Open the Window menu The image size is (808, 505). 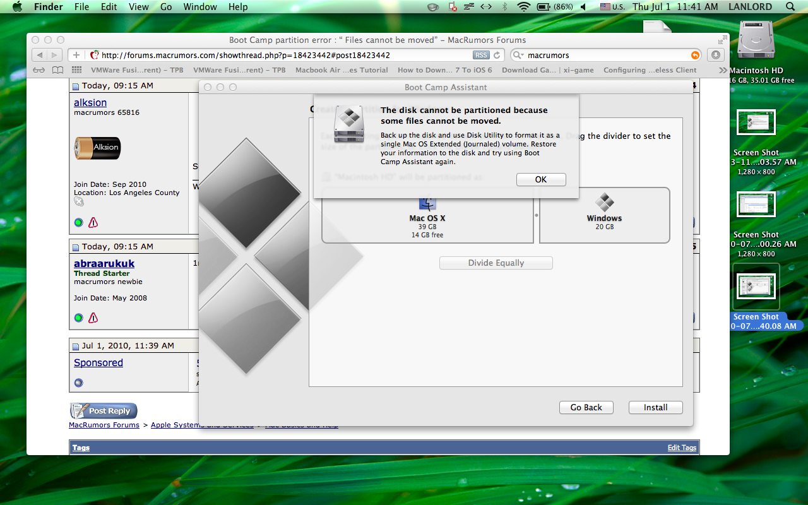pos(199,7)
